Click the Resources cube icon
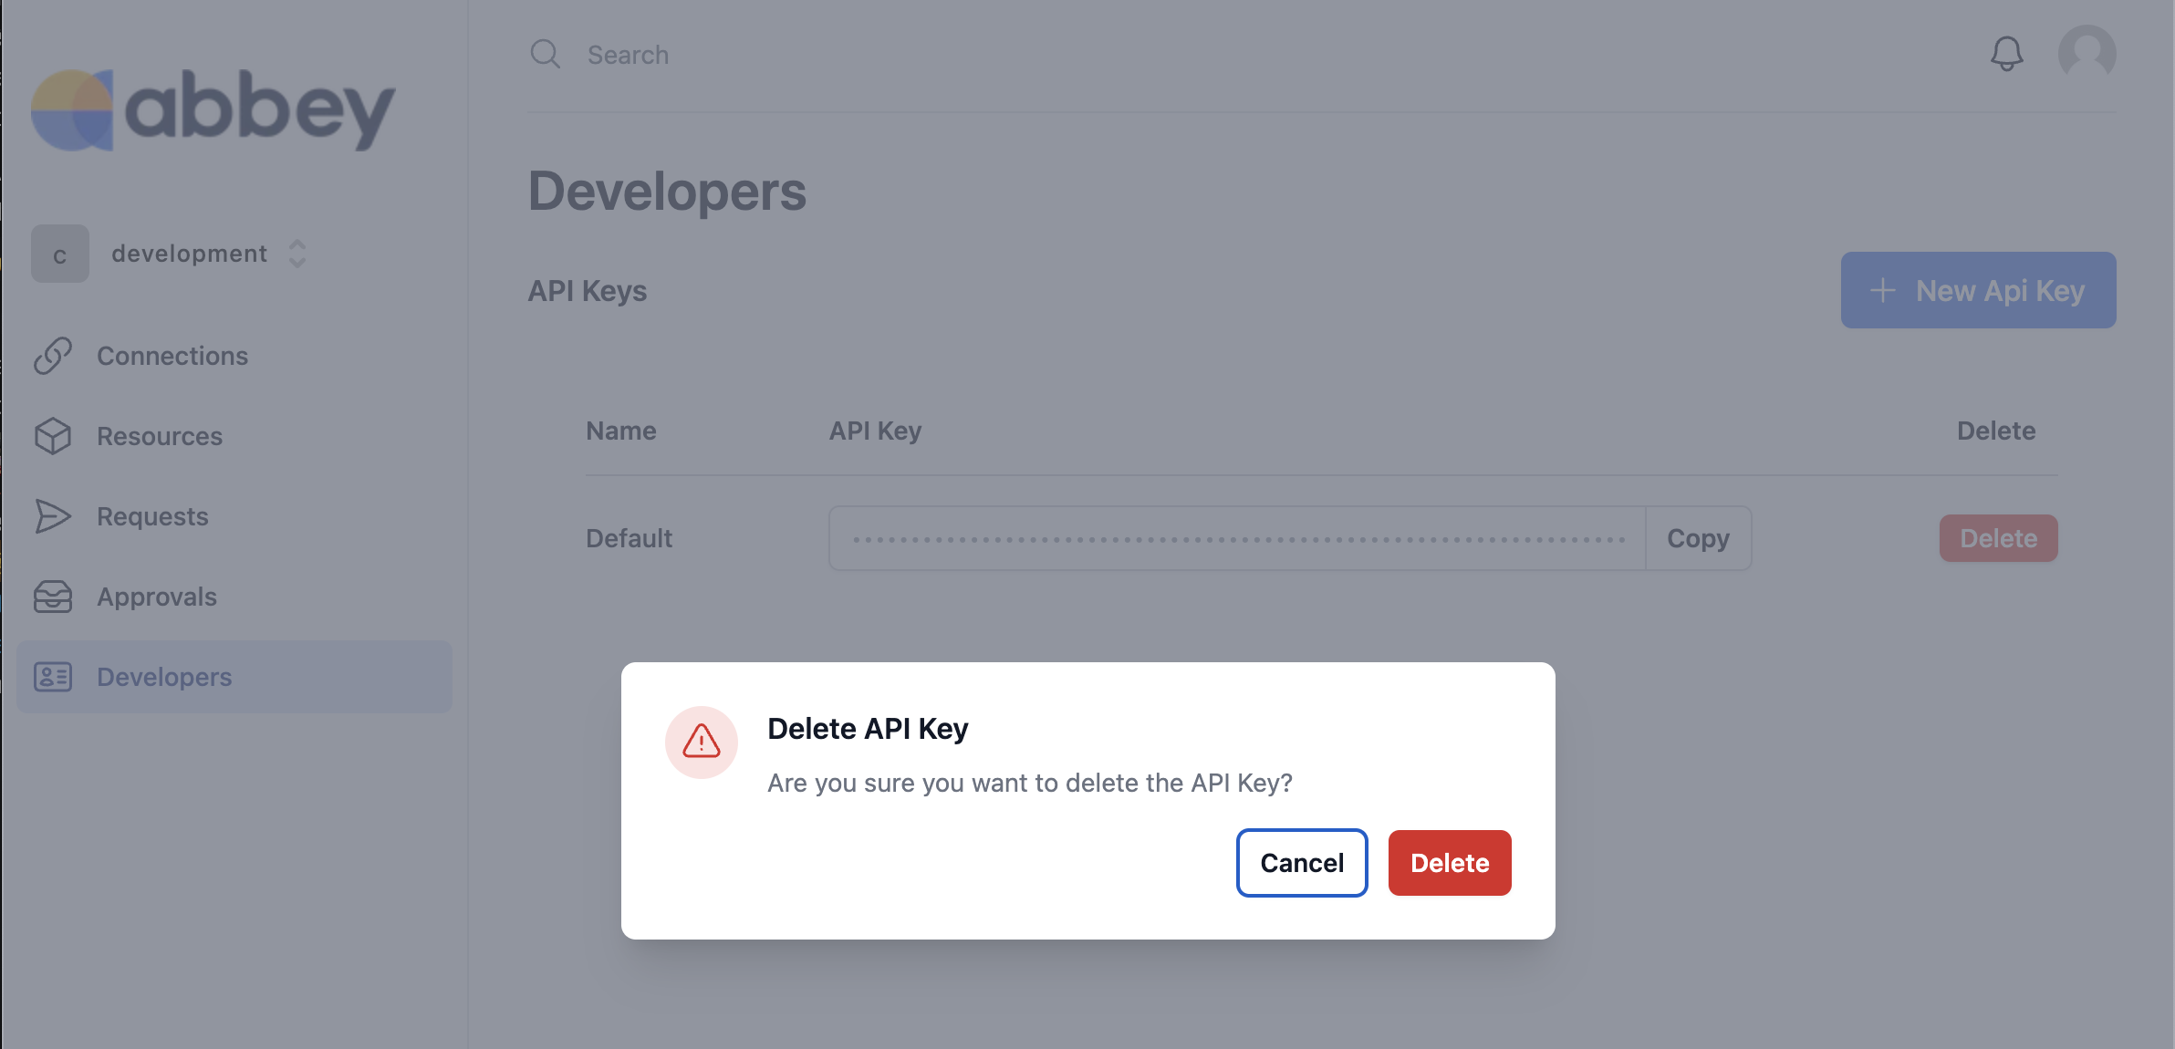This screenshot has height=1049, width=2175. click(x=53, y=436)
